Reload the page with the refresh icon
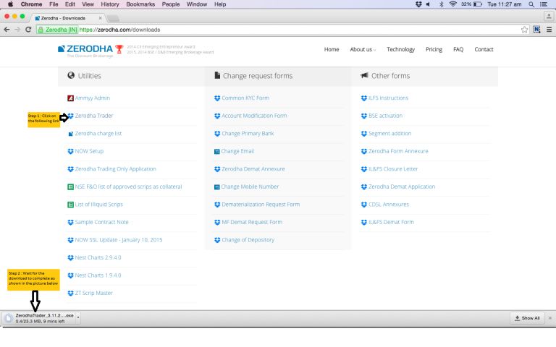This screenshot has width=556, height=347. tap(28, 30)
